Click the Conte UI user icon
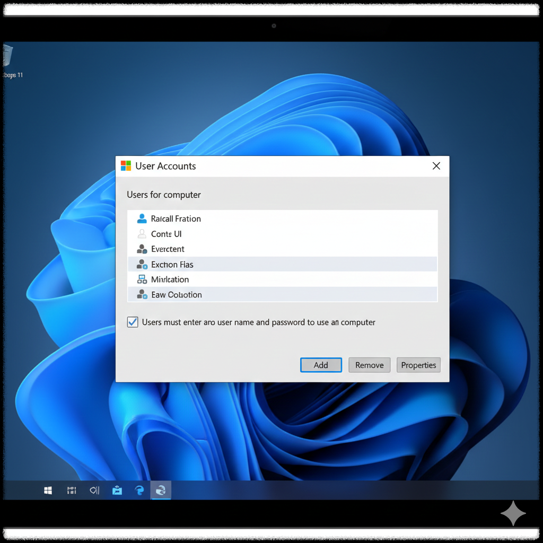Image resolution: width=543 pixels, height=543 pixels. (x=142, y=234)
